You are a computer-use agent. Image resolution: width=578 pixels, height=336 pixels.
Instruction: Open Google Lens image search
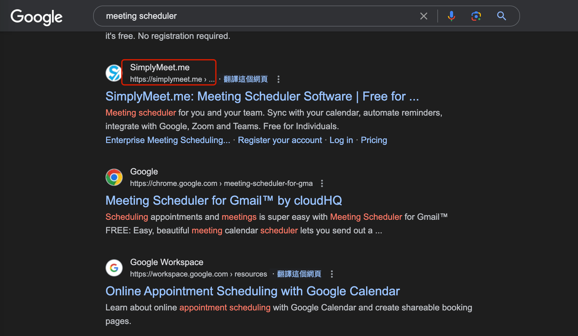click(x=476, y=16)
